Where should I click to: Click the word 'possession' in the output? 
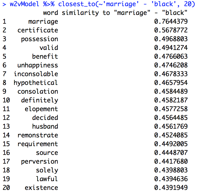(39, 39)
